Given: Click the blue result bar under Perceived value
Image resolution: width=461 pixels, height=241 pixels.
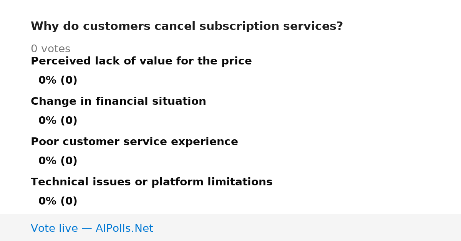Looking at the screenshot, I should point(31,81).
